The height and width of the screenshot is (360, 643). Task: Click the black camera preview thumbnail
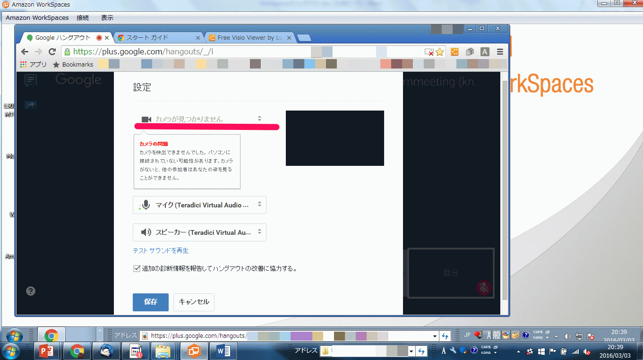click(335, 138)
